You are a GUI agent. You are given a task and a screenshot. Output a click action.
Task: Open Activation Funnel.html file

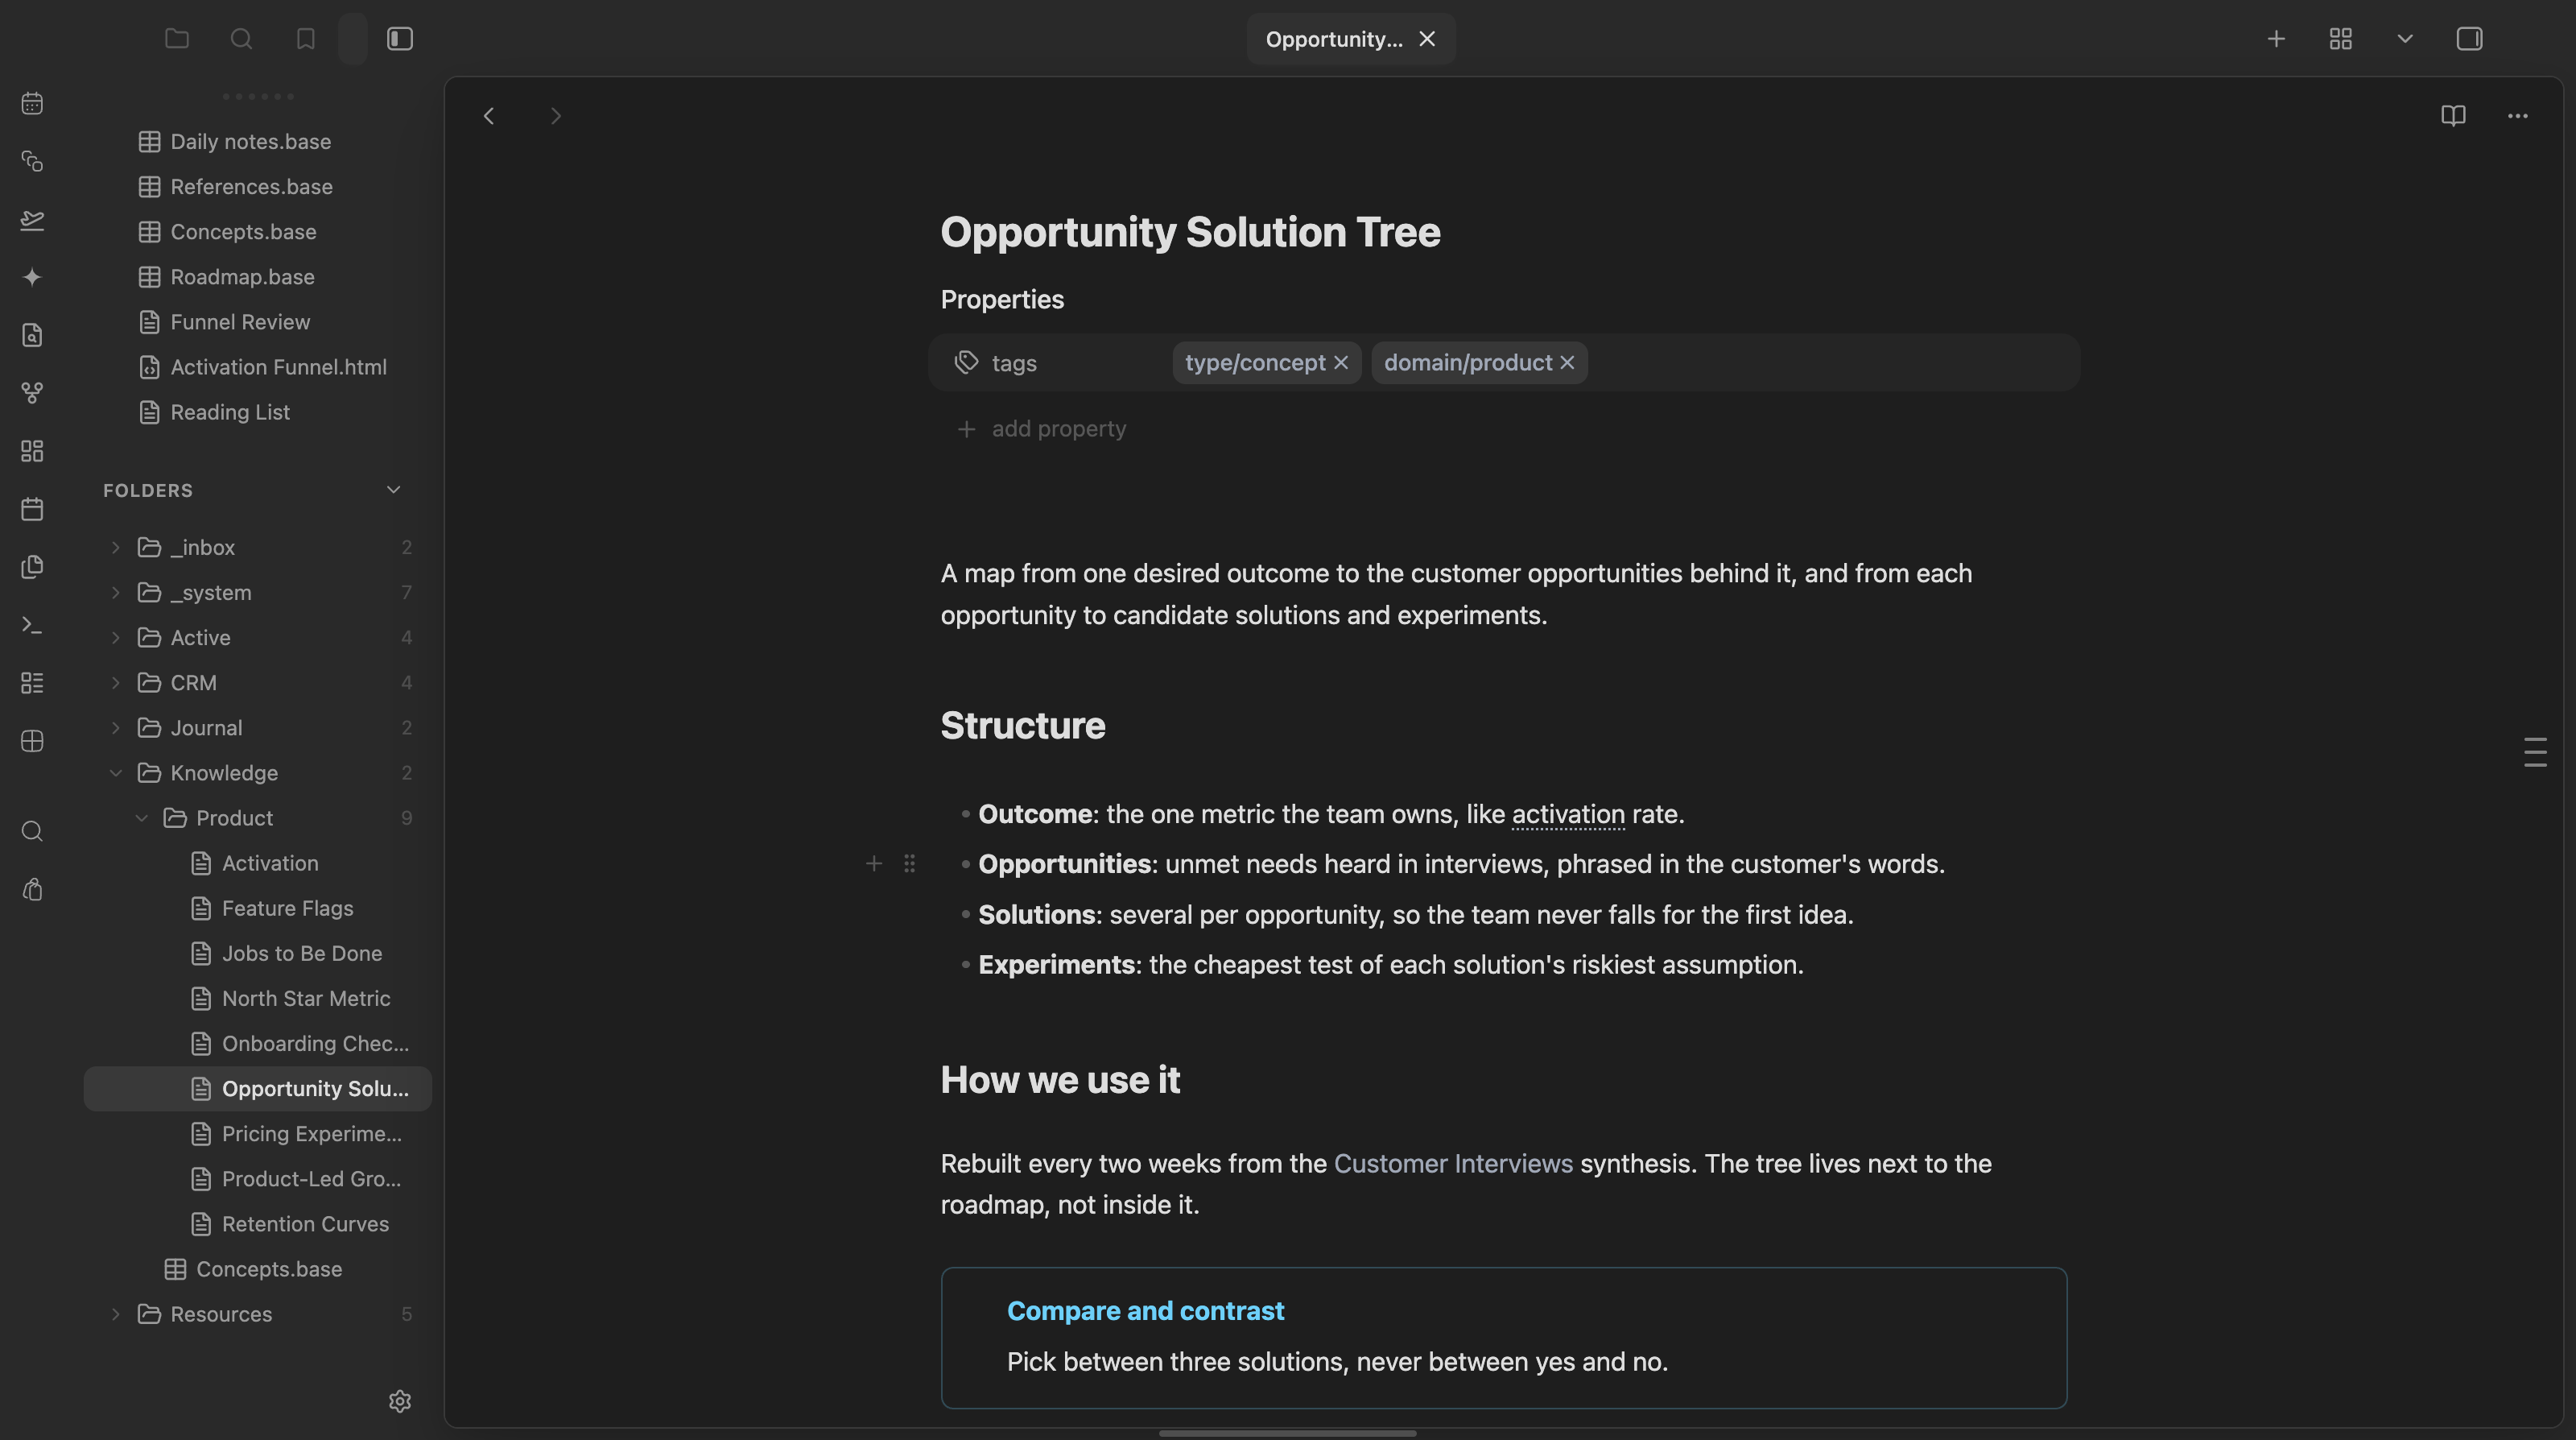point(258,367)
